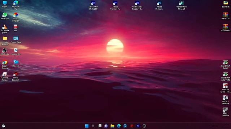This screenshot has width=231, height=129.
Task: Open the Chat app in the taskbar
Action: click(x=106, y=126)
